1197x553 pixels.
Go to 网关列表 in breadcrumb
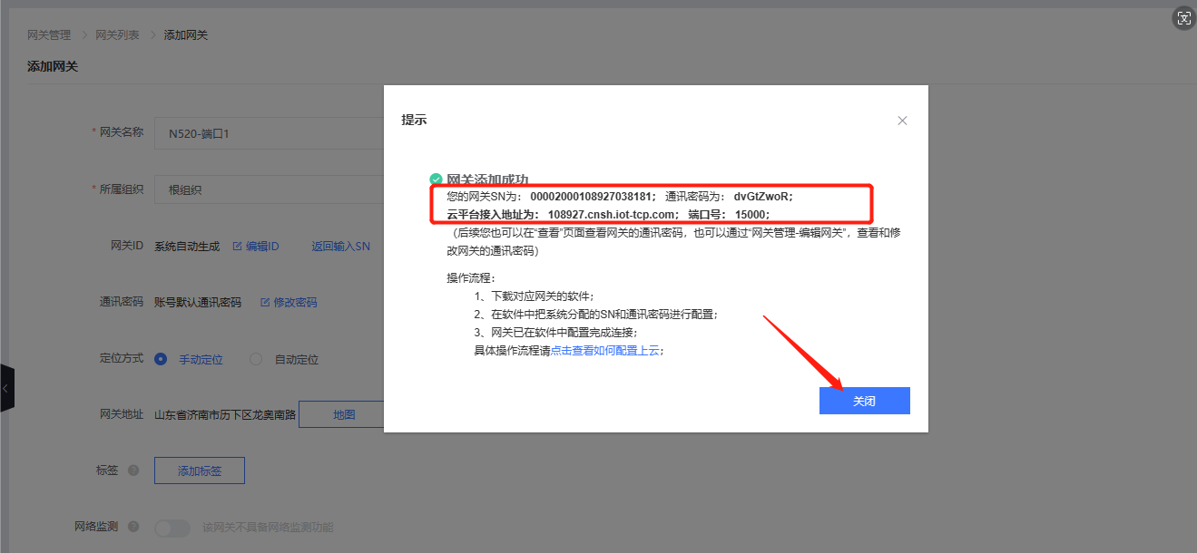(x=117, y=35)
